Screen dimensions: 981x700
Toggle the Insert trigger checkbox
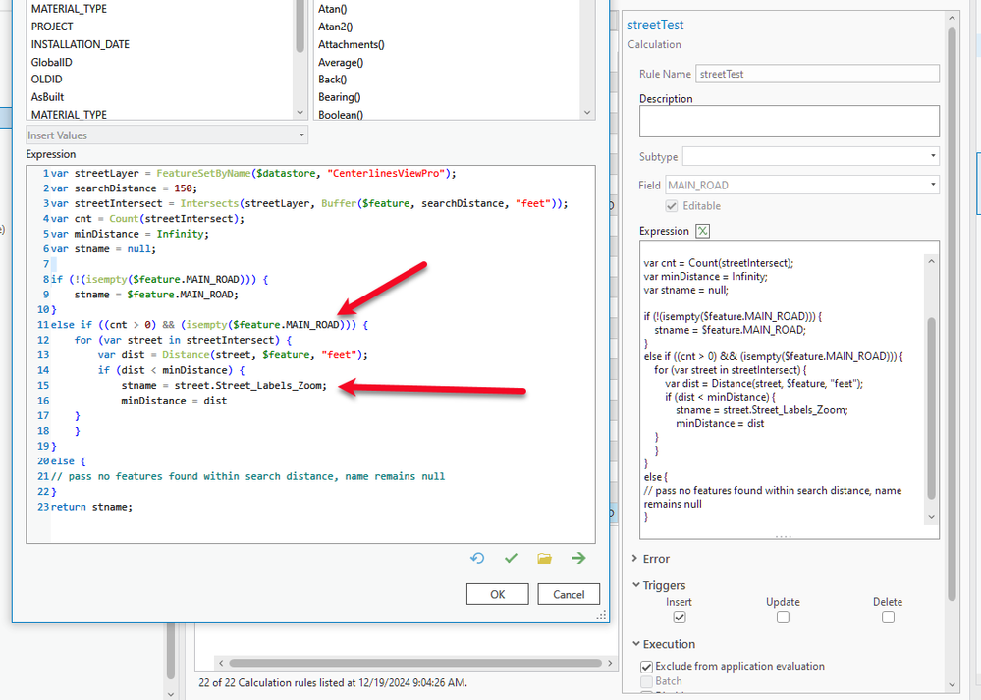click(x=680, y=618)
